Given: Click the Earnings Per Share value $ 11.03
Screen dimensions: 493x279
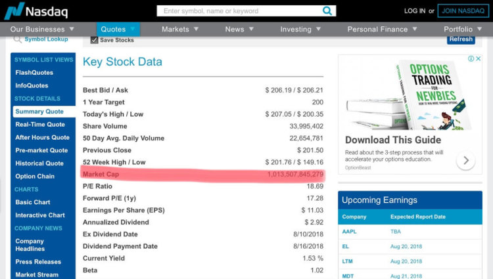Looking at the screenshot, I should (x=312, y=210).
